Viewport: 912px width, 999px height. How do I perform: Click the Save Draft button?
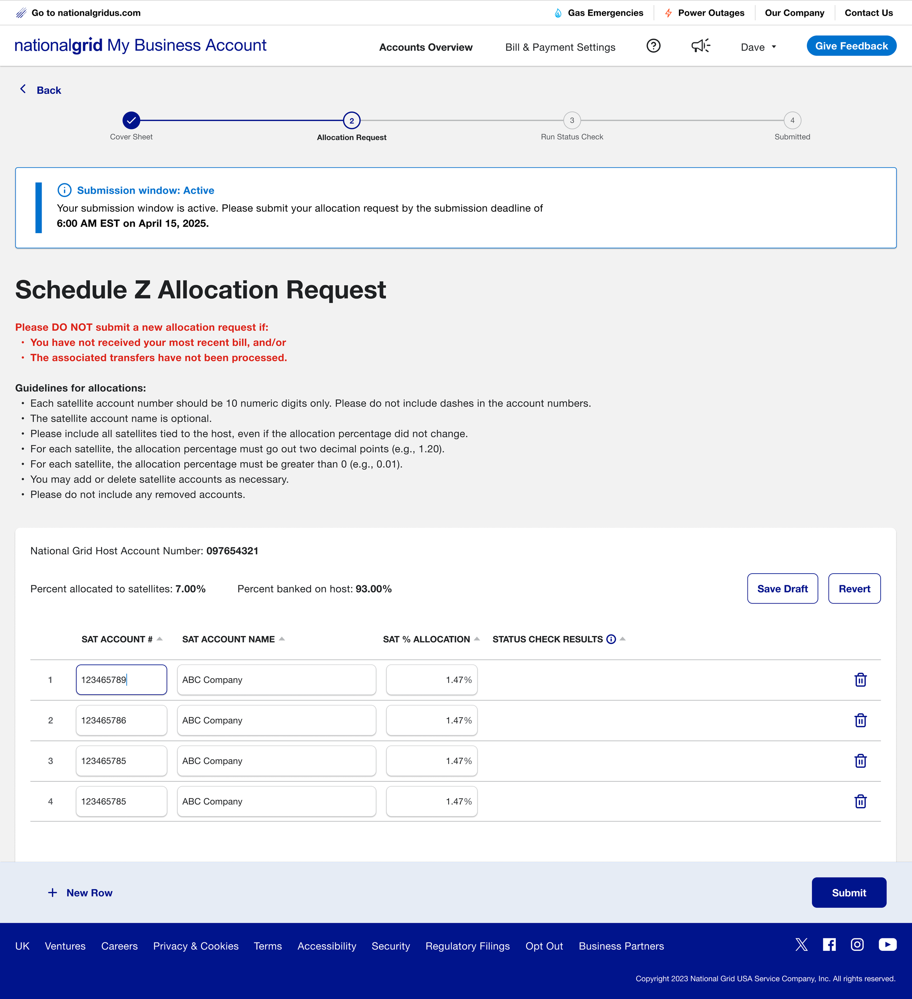coord(782,589)
